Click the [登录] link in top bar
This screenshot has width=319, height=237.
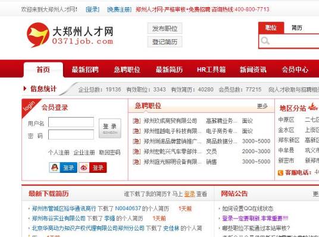(x=93, y=10)
